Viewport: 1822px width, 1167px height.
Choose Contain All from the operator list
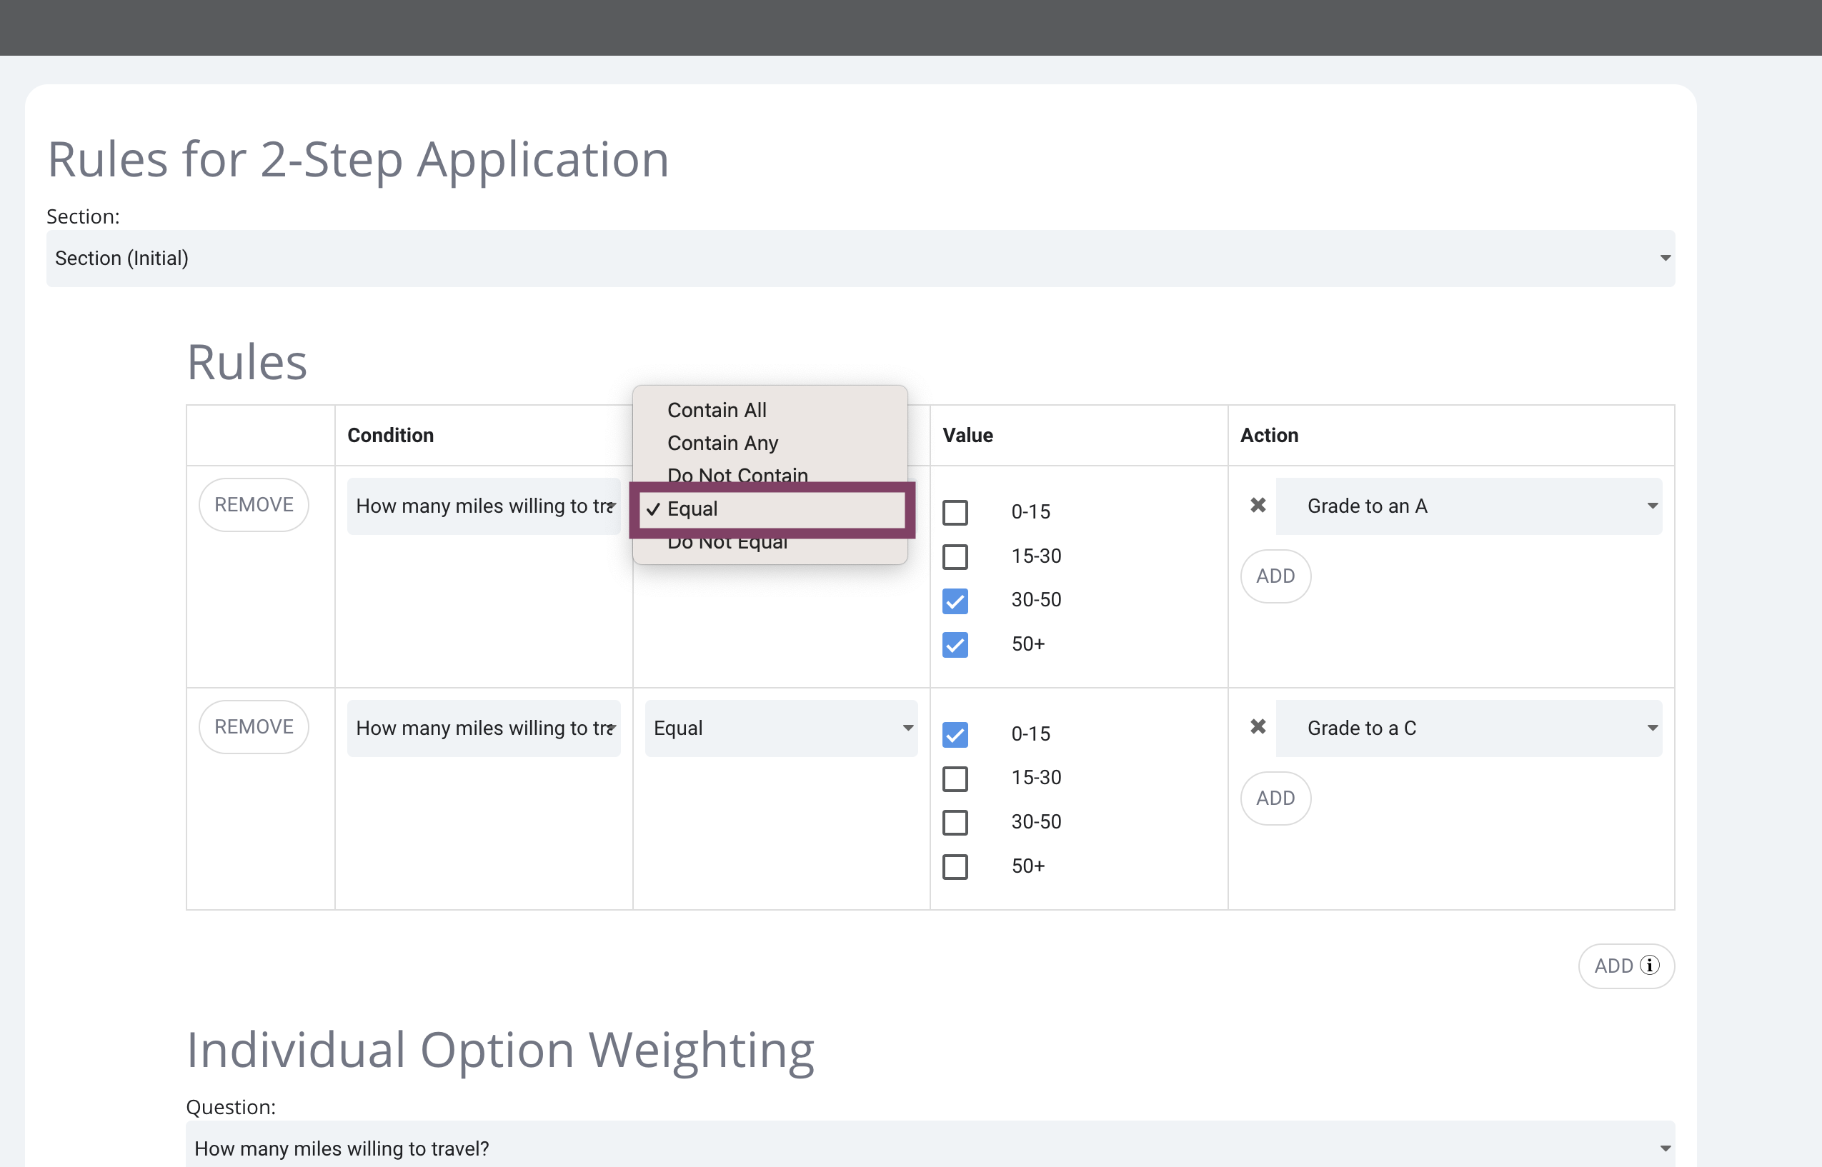(x=770, y=410)
